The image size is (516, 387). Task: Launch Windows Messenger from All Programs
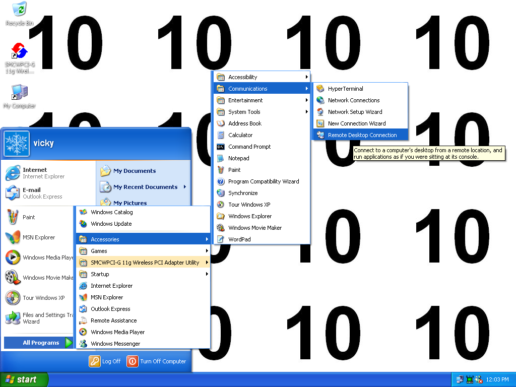(x=143, y=344)
